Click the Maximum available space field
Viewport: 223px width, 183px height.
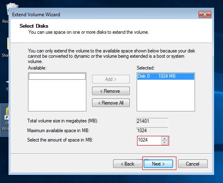click(x=152, y=131)
